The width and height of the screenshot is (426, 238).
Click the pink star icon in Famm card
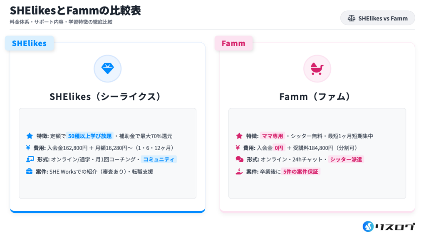point(239,136)
